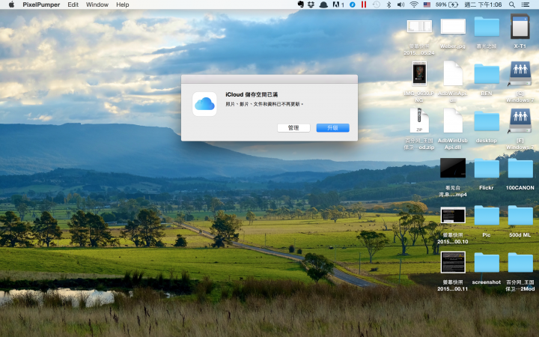The height and width of the screenshot is (337, 539).
Task: Select the BEN folder
Action: 487,74
